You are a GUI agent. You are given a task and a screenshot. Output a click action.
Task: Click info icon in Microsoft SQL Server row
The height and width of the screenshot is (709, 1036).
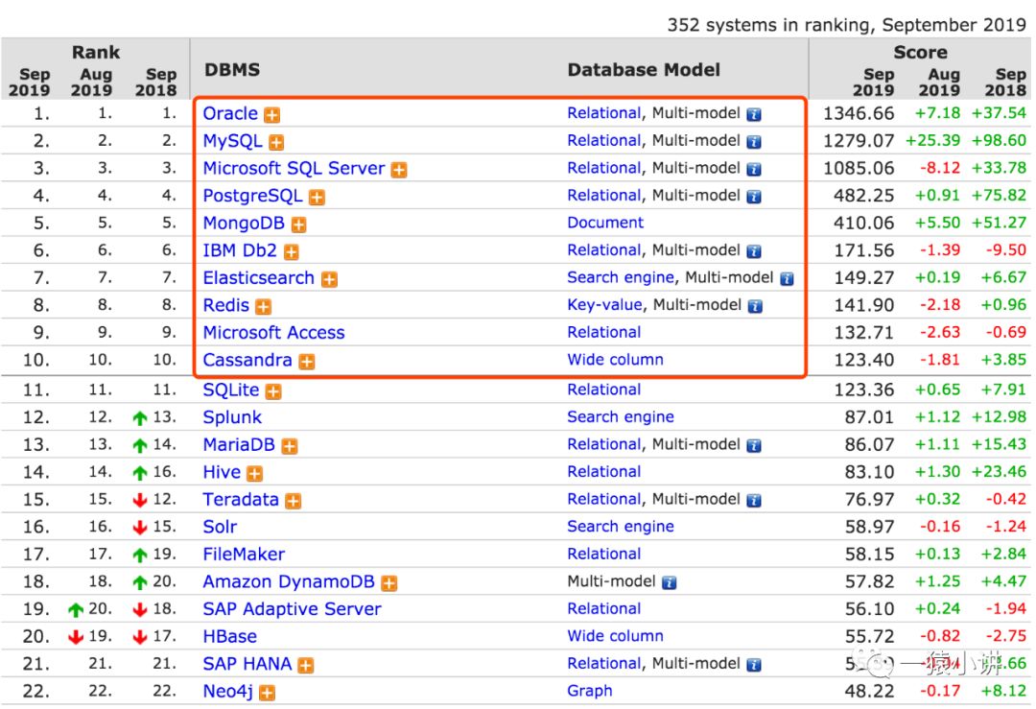754,169
